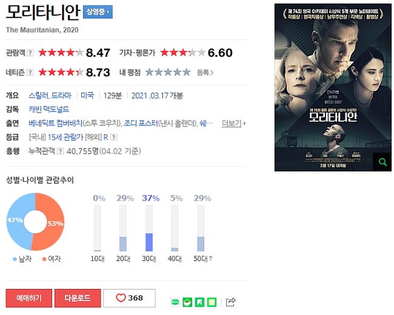Click the cumulative audience help icon

60,151
